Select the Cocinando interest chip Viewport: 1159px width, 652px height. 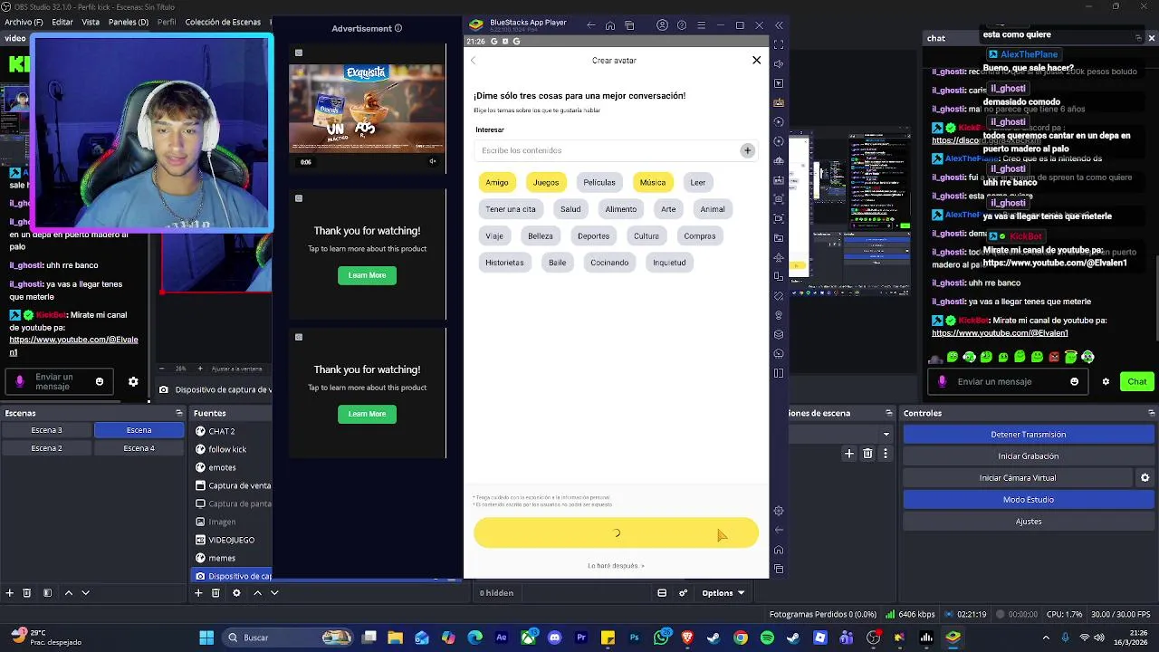tap(609, 263)
